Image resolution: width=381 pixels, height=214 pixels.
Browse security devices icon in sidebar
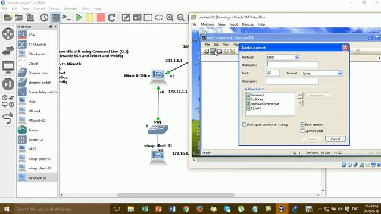click(8, 84)
